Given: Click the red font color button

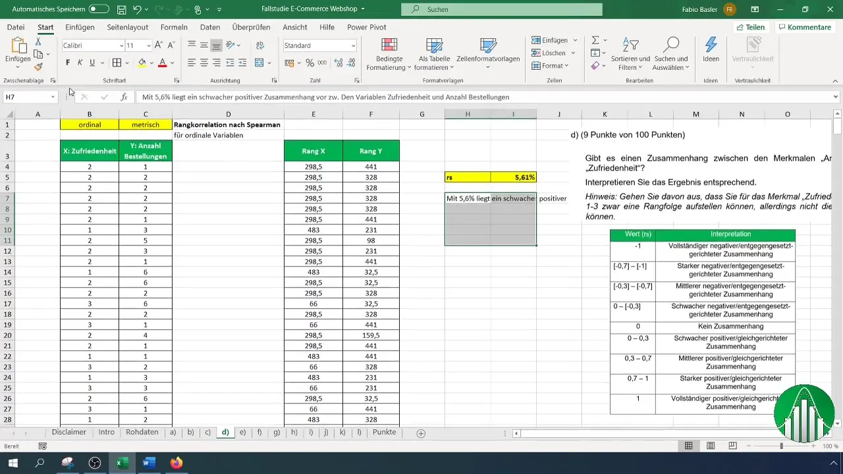Looking at the screenshot, I should click(163, 63).
